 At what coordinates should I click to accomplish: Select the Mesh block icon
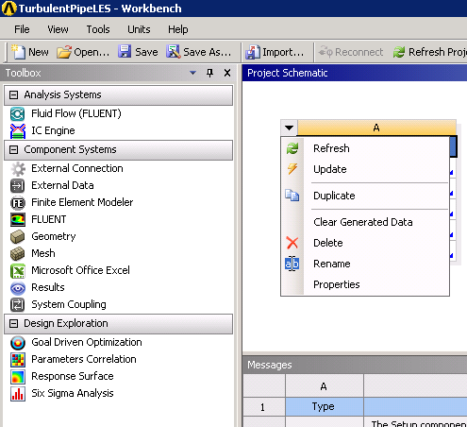click(17, 254)
